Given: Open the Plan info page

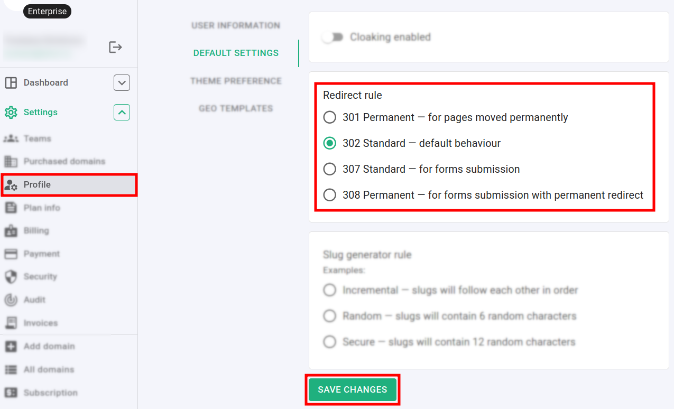Looking at the screenshot, I should 42,208.
